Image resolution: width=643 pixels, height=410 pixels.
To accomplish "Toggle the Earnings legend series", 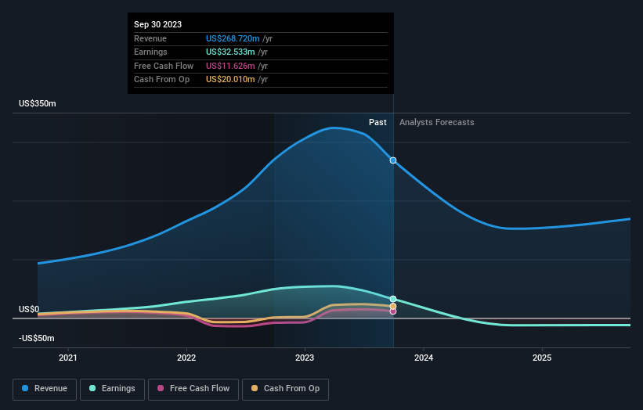I will (112, 389).
